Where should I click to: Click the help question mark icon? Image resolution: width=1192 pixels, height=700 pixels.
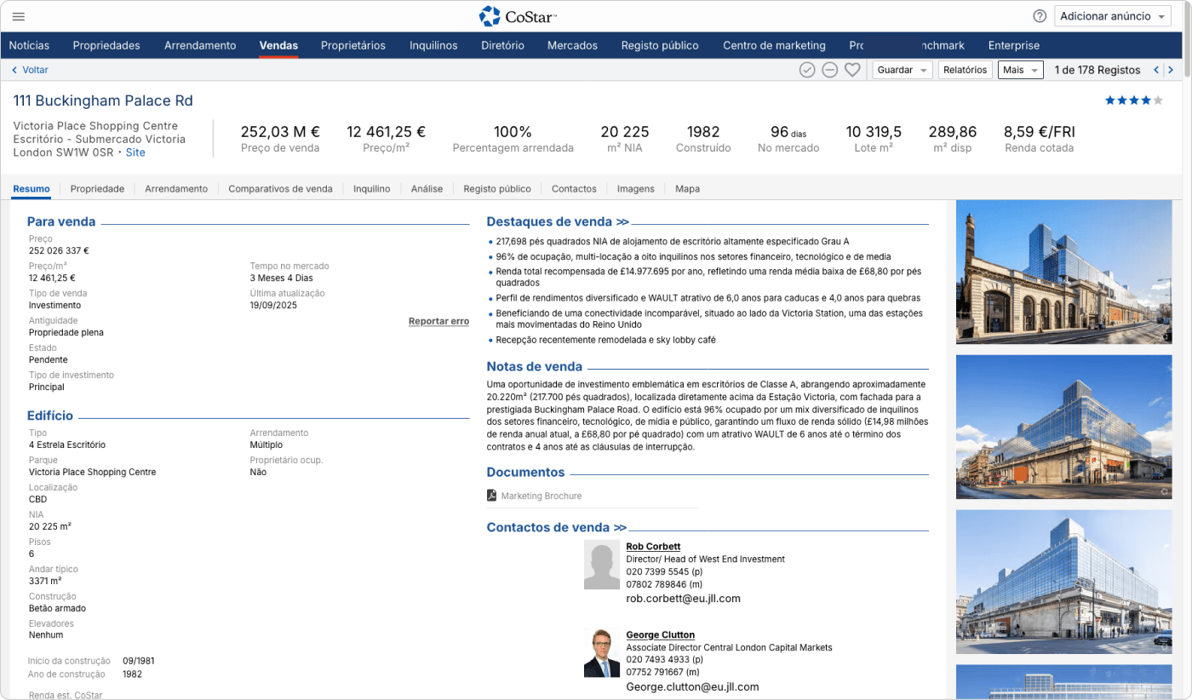click(x=1040, y=16)
